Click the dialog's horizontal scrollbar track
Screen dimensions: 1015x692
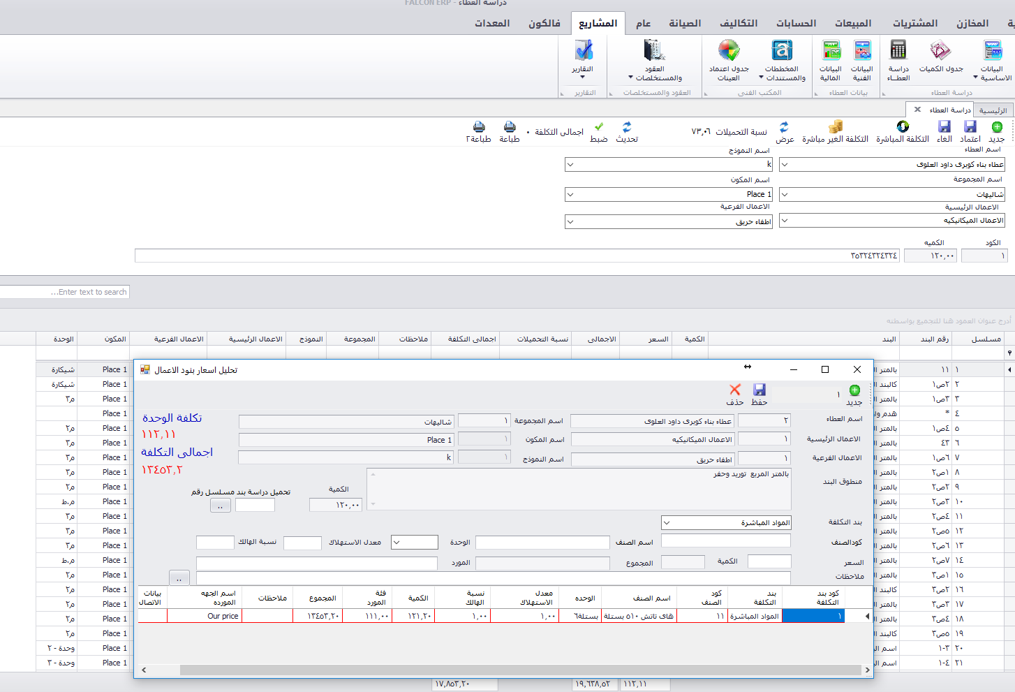pyautogui.click(x=503, y=670)
